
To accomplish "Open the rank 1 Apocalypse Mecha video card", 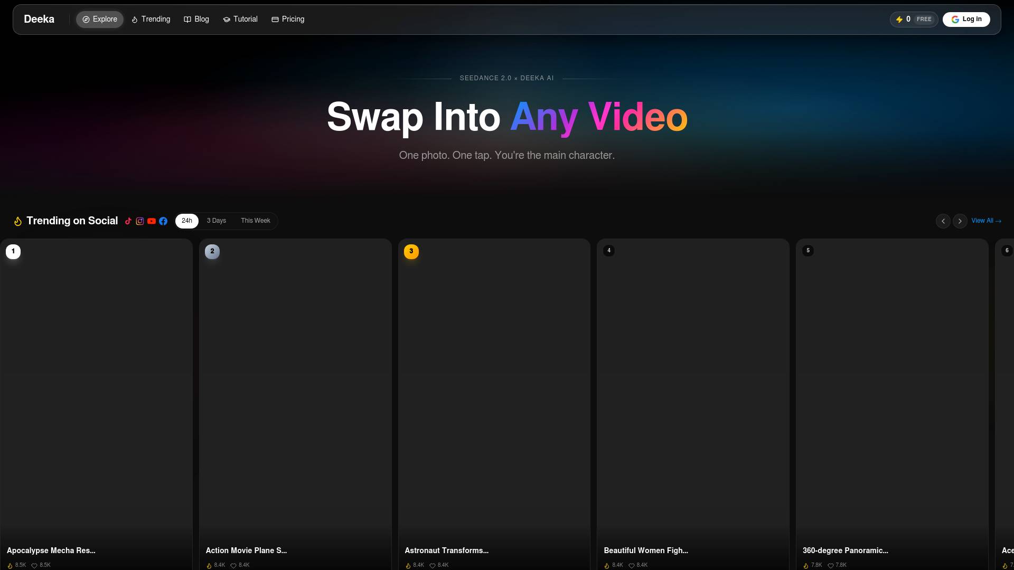I will coord(96,404).
